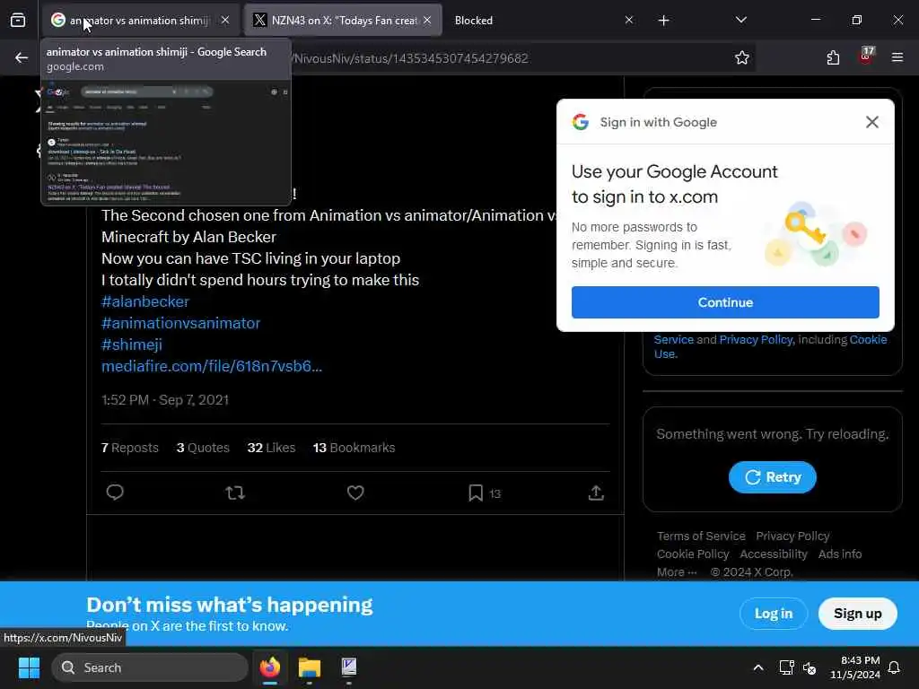Image resolution: width=919 pixels, height=689 pixels.
Task: Click the address bar URL
Action: point(410,58)
